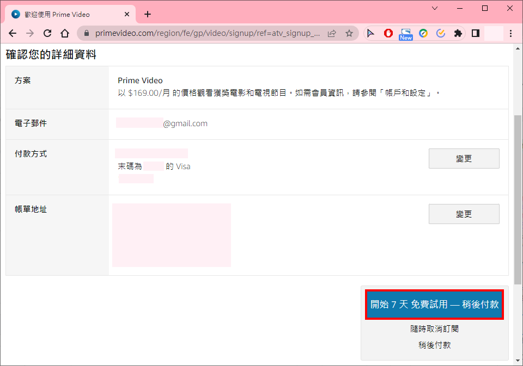Maximize the browser window
523x366 pixels.
click(485, 8)
